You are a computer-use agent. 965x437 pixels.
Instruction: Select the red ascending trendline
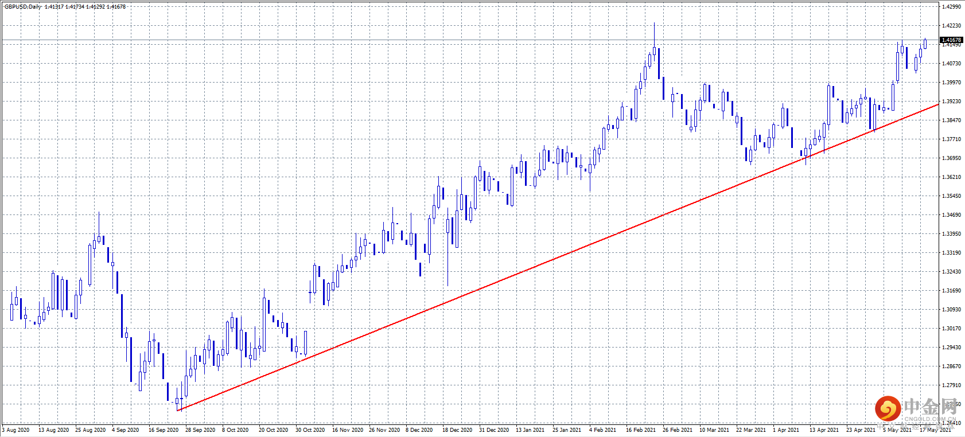(558, 257)
